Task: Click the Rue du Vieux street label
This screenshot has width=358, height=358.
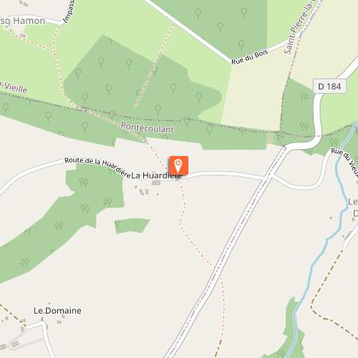Action: (x=344, y=161)
